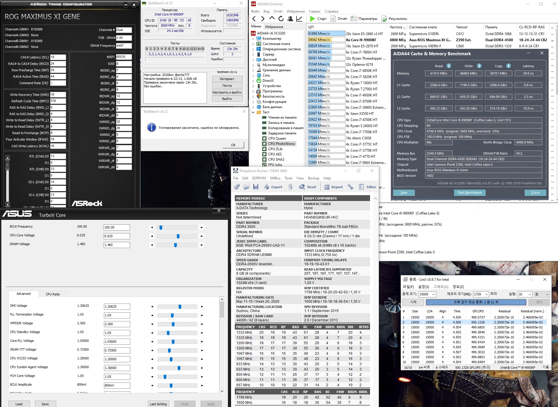The height and width of the screenshot is (407, 558).
Task: Click the Copy info icon in AIDA64 benchmark
Action: (509, 66)
